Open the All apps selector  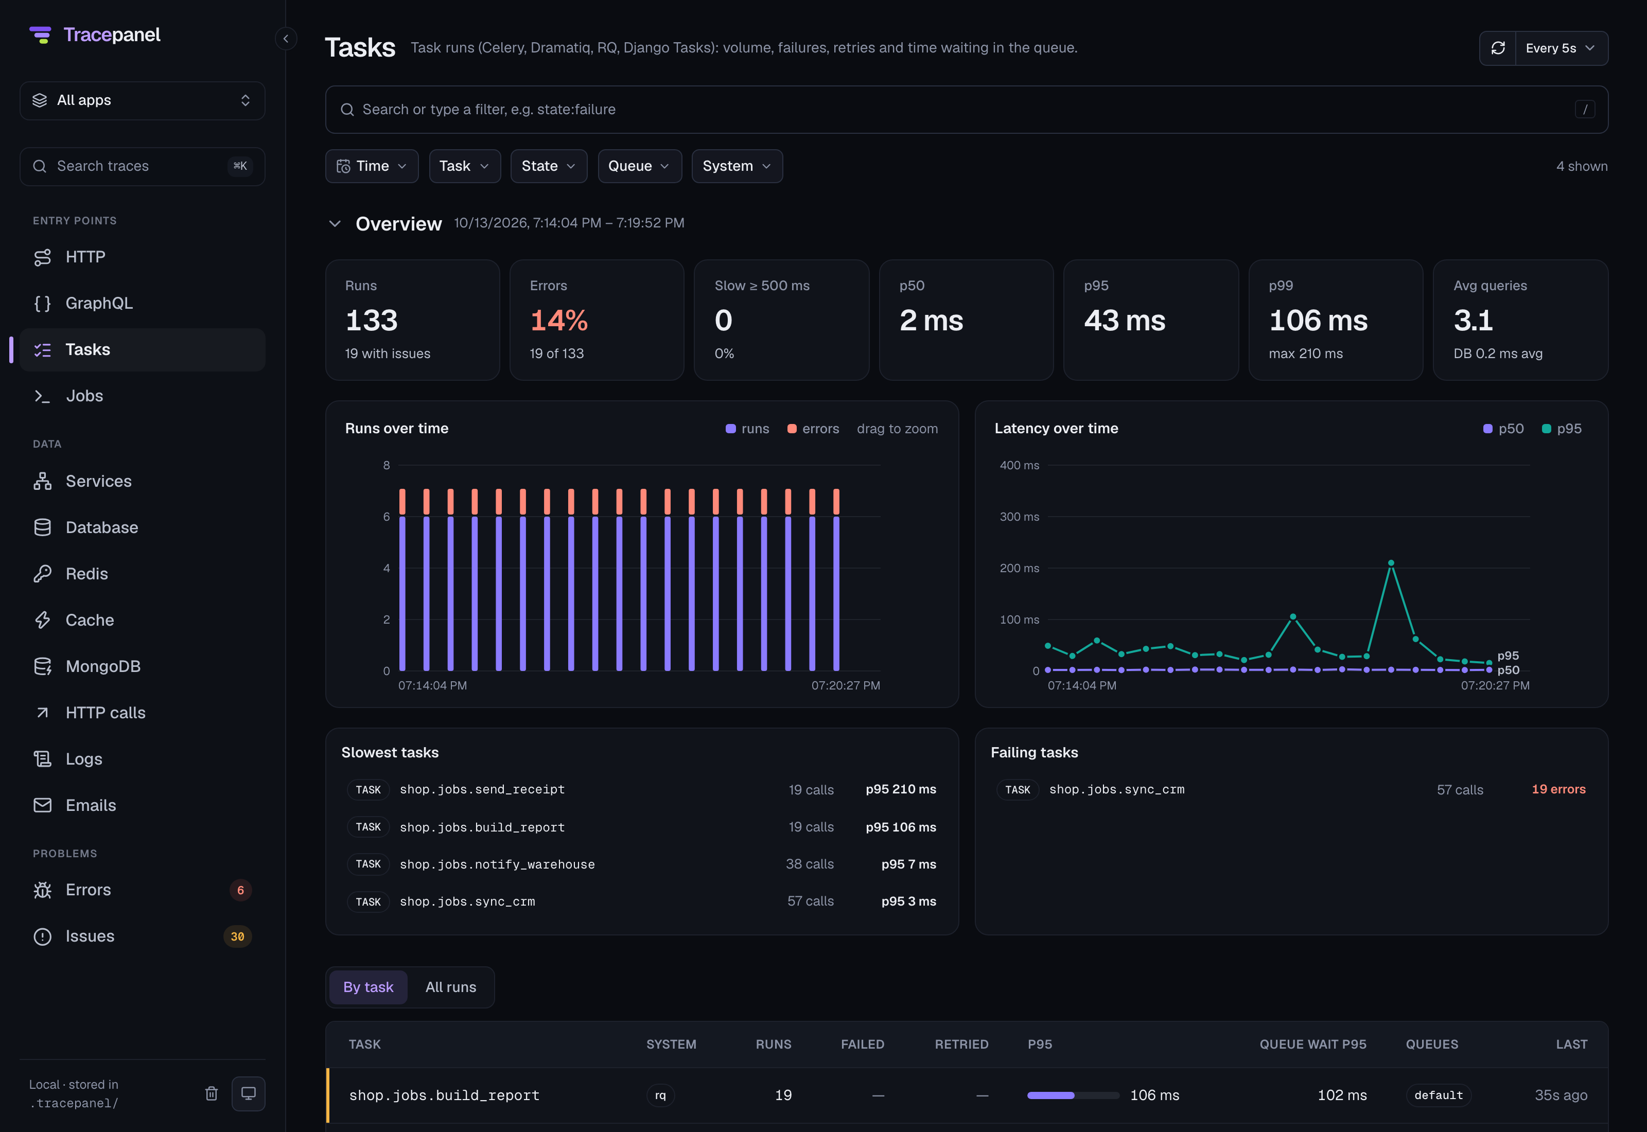point(142,101)
